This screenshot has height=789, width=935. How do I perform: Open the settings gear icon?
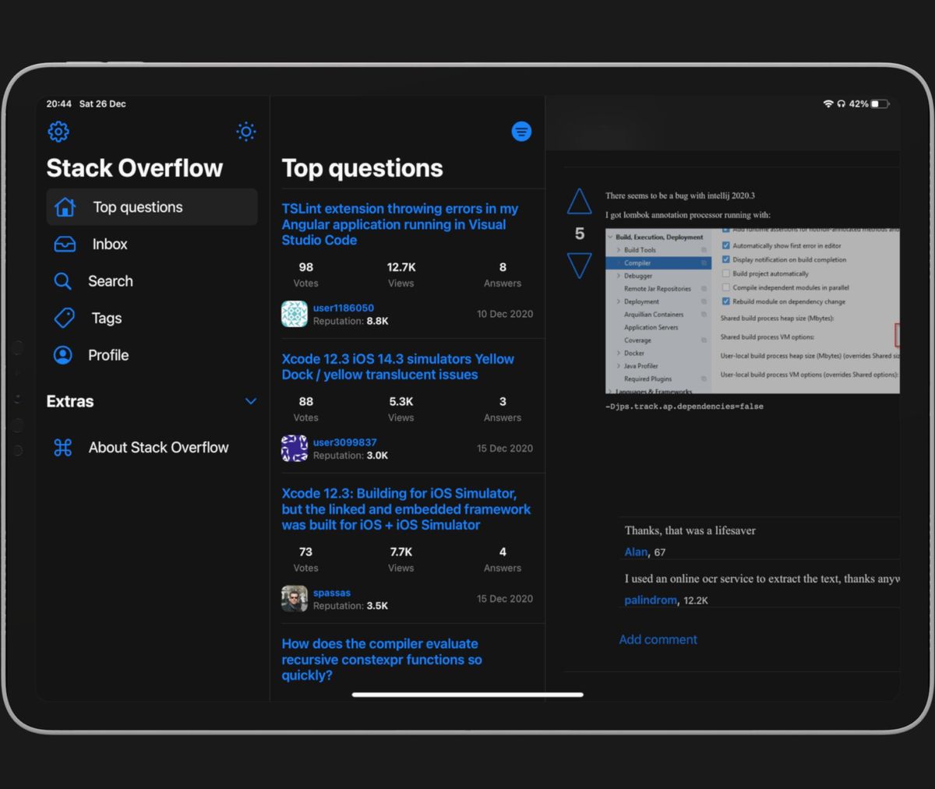point(58,131)
